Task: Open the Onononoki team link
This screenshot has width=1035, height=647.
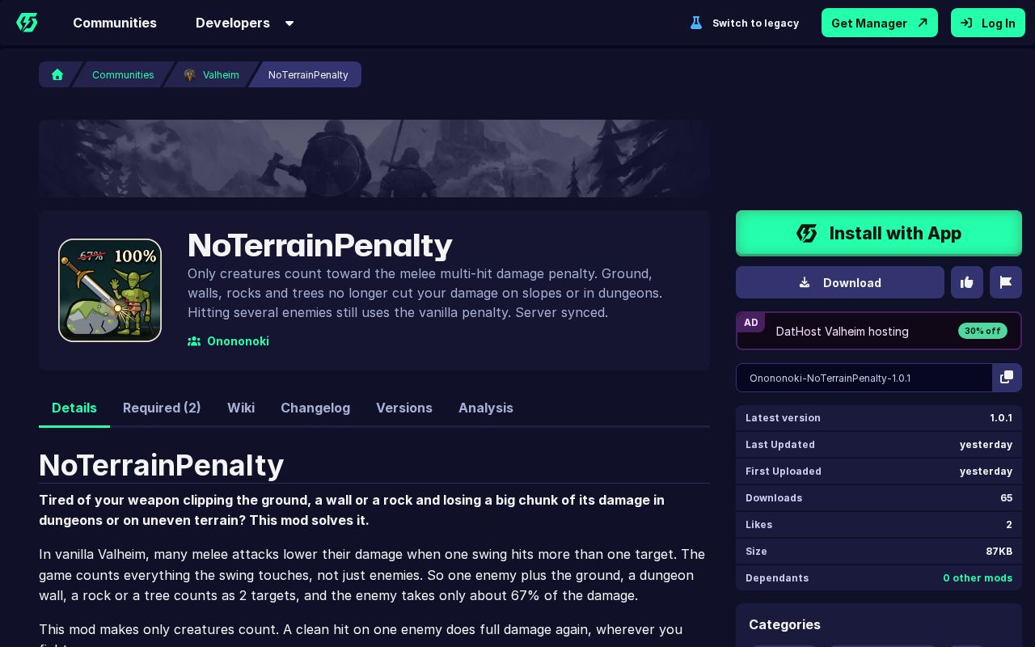Action: tap(238, 341)
